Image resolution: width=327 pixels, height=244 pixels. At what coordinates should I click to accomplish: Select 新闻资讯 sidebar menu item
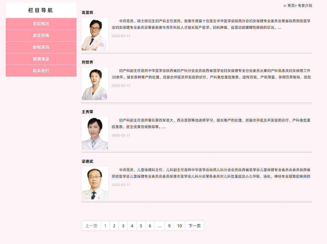(x=41, y=47)
